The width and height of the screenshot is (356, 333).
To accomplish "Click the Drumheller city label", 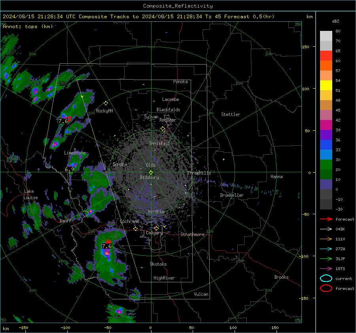I will pos(232,195).
